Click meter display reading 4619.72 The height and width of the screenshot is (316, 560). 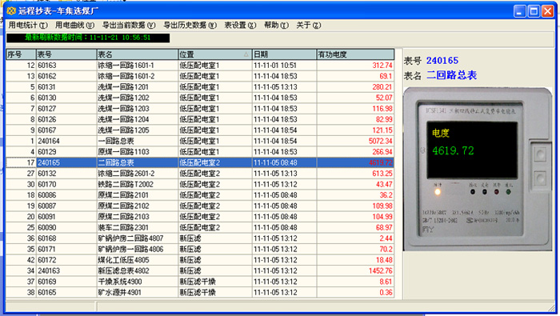pos(453,151)
